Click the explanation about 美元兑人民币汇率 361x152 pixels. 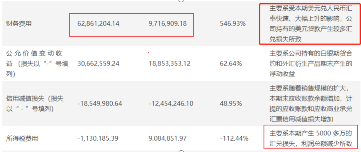pyautogui.click(x=311, y=24)
